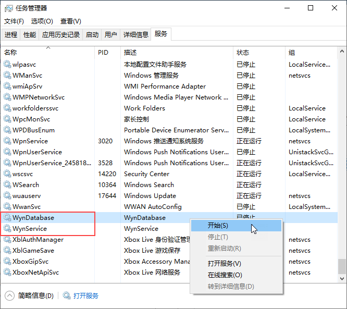347x309 pixels.
Task: Open the 查看(V) menu
Action: 70,21
